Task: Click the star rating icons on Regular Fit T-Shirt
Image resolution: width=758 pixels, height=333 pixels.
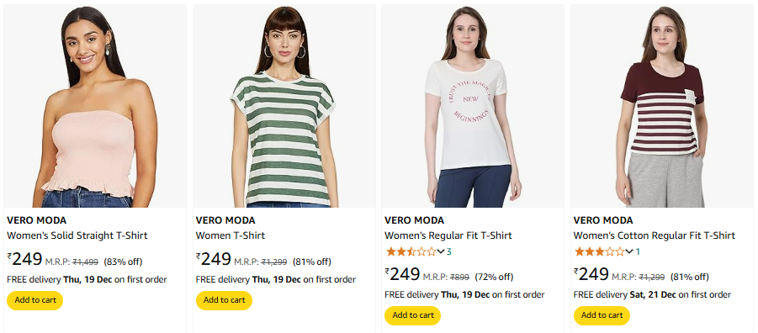Action: tap(411, 251)
